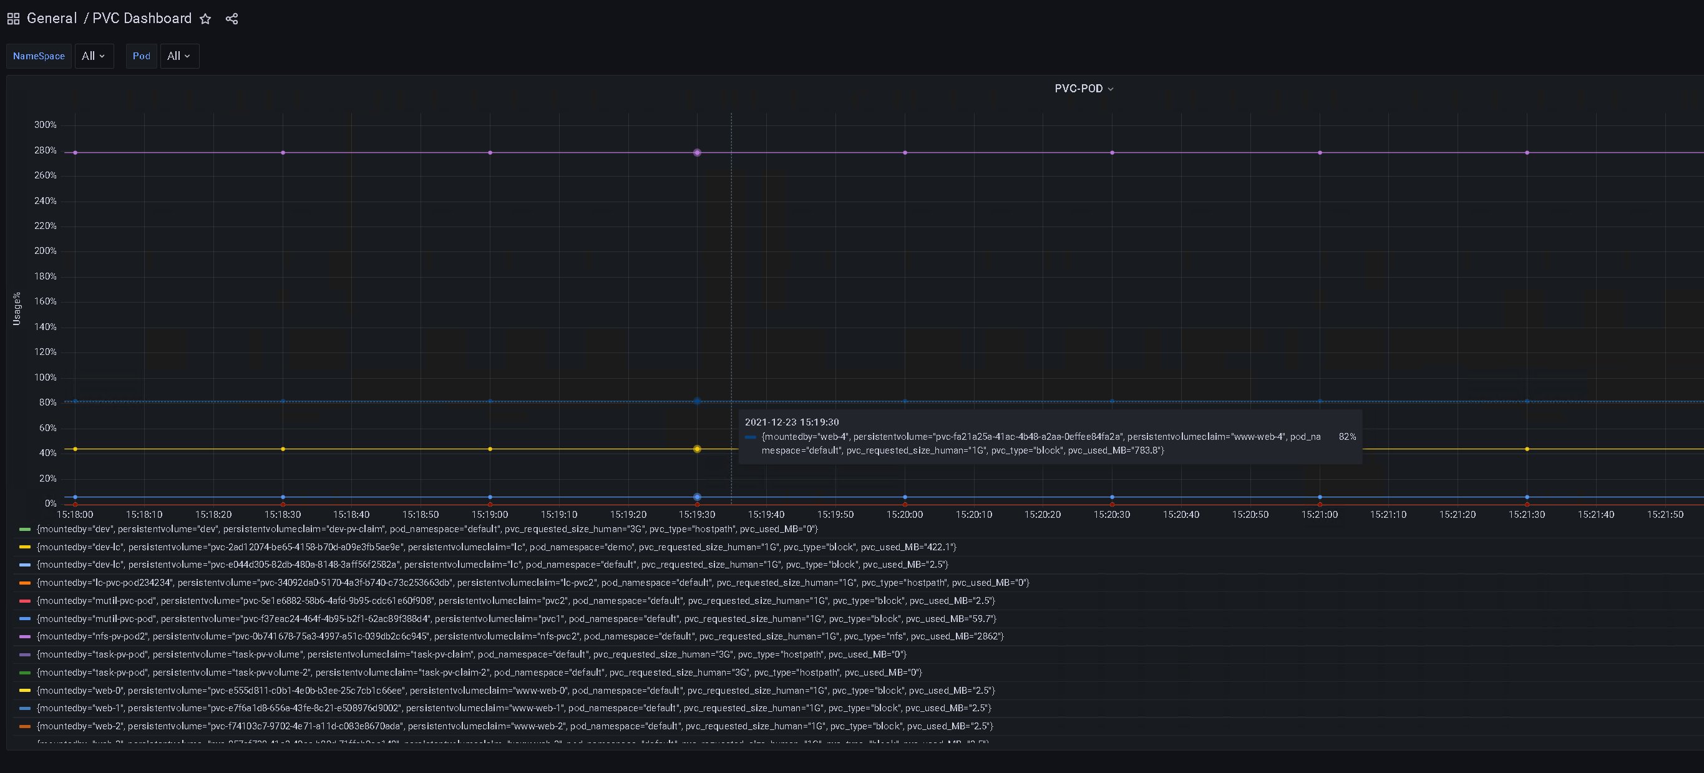Click the Pod label button
The width and height of the screenshot is (1704, 773).
point(141,56)
